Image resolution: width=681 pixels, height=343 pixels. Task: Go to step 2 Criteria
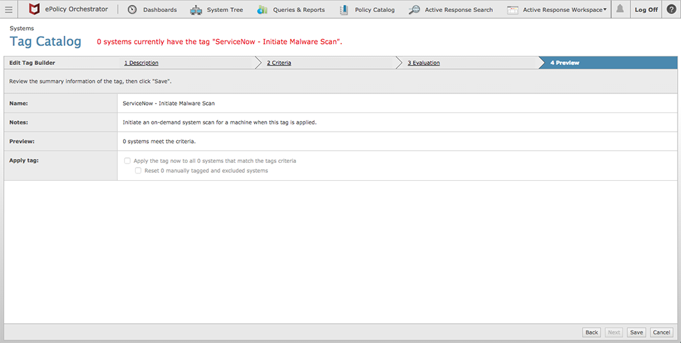(x=279, y=63)
